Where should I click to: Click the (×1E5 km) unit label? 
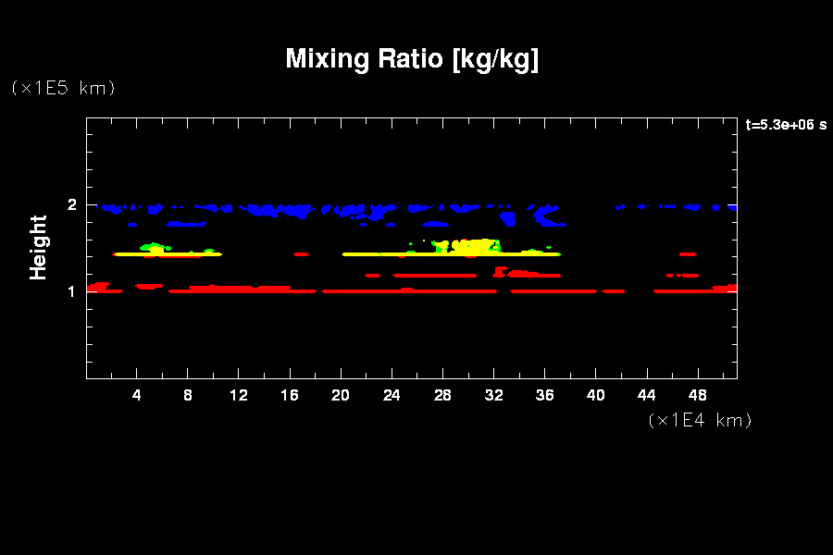(x=63, y=88)
